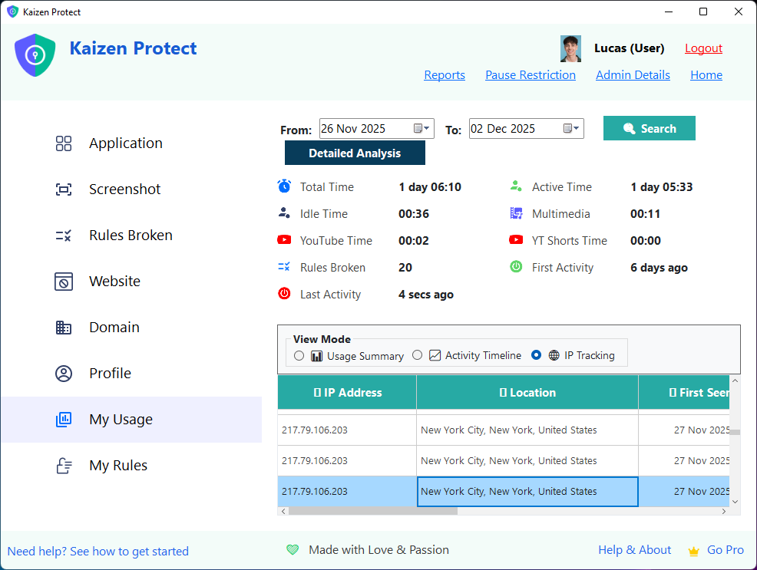The width and height of the screenshot is (757, 570).
Task: Click the Logout link
Action: click(x=703, y=48)
